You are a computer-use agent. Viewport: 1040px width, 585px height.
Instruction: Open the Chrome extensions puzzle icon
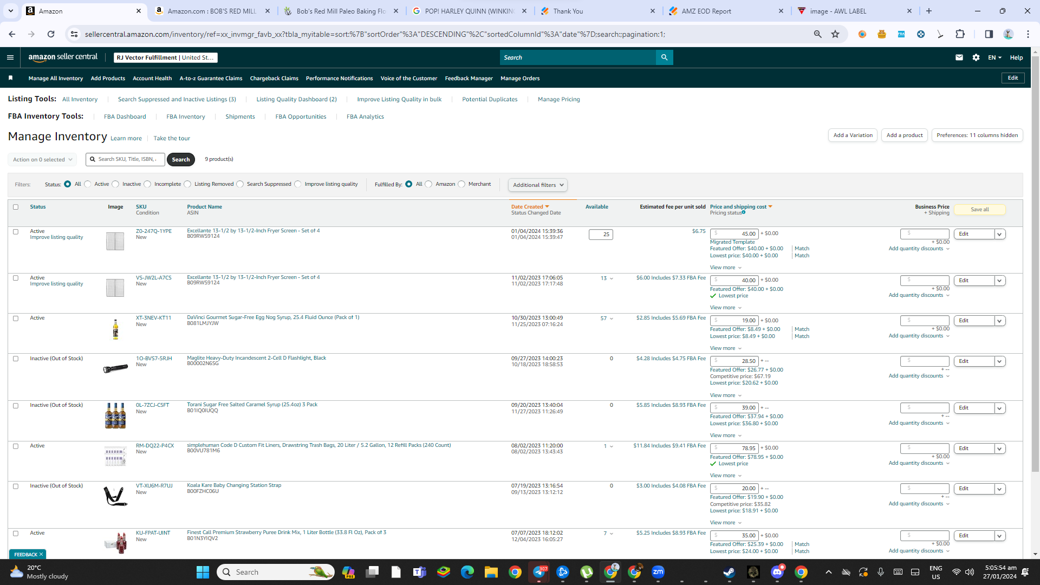click(960, 34)
